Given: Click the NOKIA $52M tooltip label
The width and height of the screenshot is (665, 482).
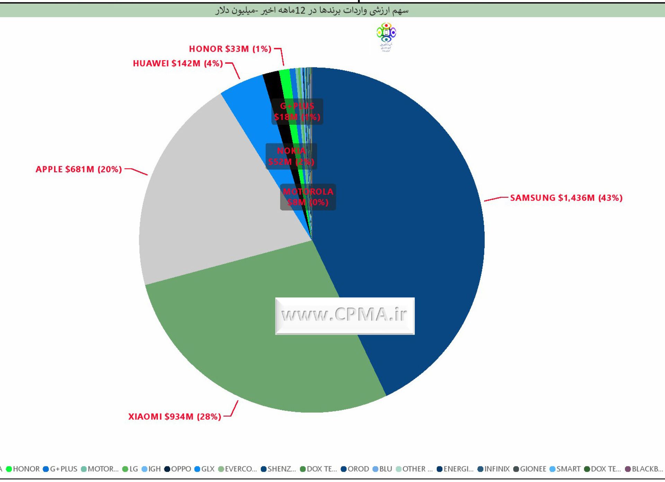Looking at the screenshot, I should [x=291, y=156].
